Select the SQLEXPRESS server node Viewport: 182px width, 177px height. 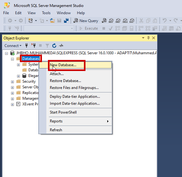click(86, 53)
